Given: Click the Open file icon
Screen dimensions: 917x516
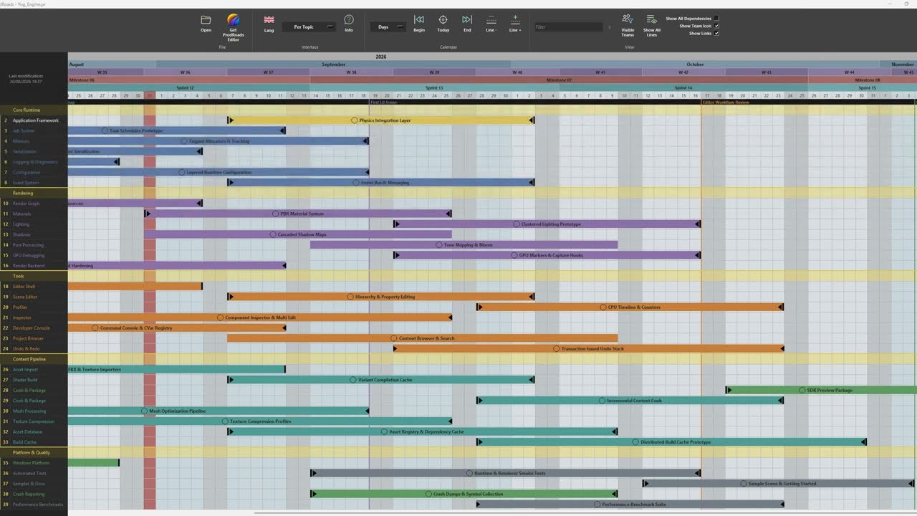Looking at the screenshot, I should click(x=206, y=20).
